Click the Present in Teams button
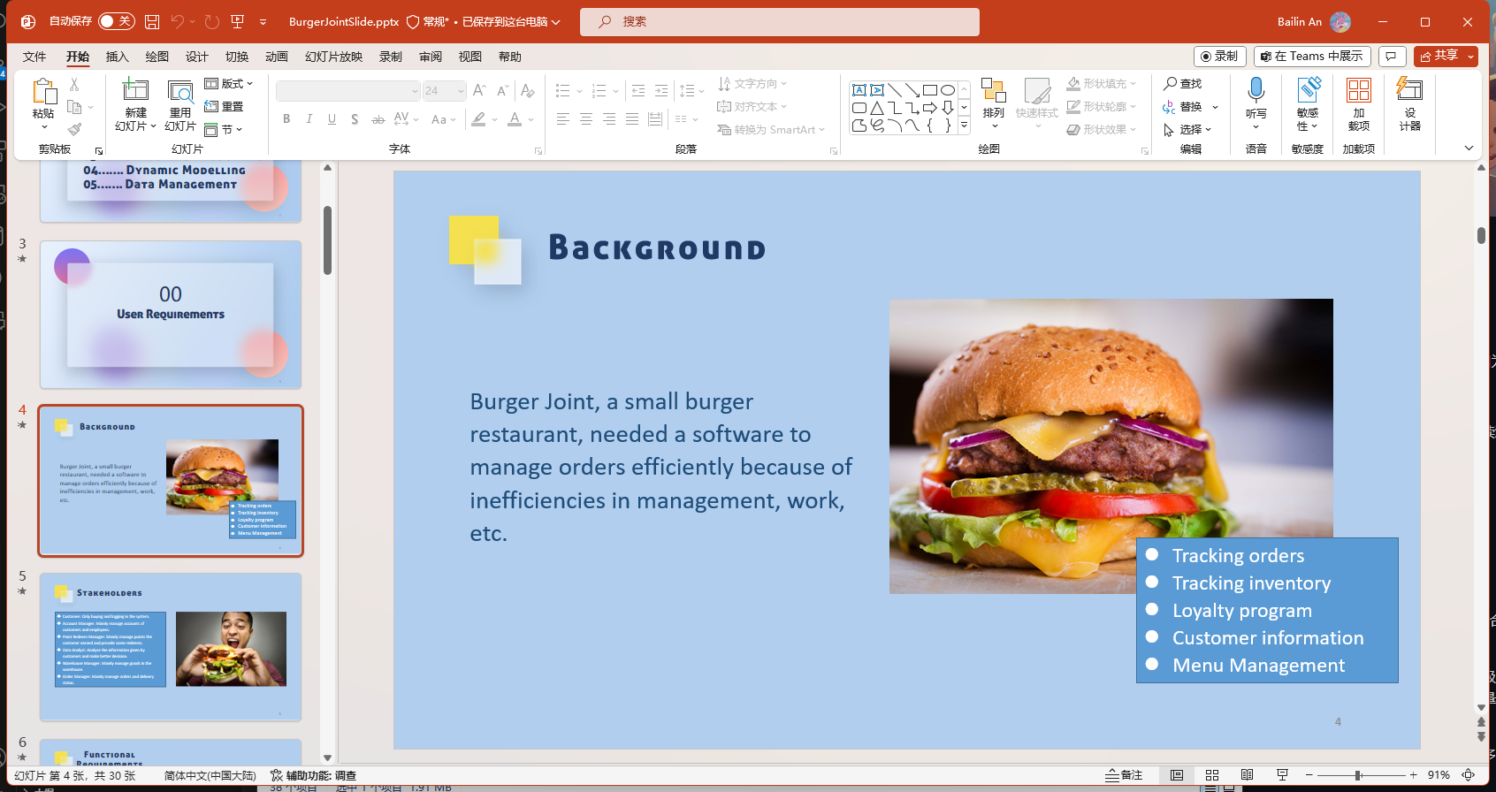1496x792 pixels. 1312,56
